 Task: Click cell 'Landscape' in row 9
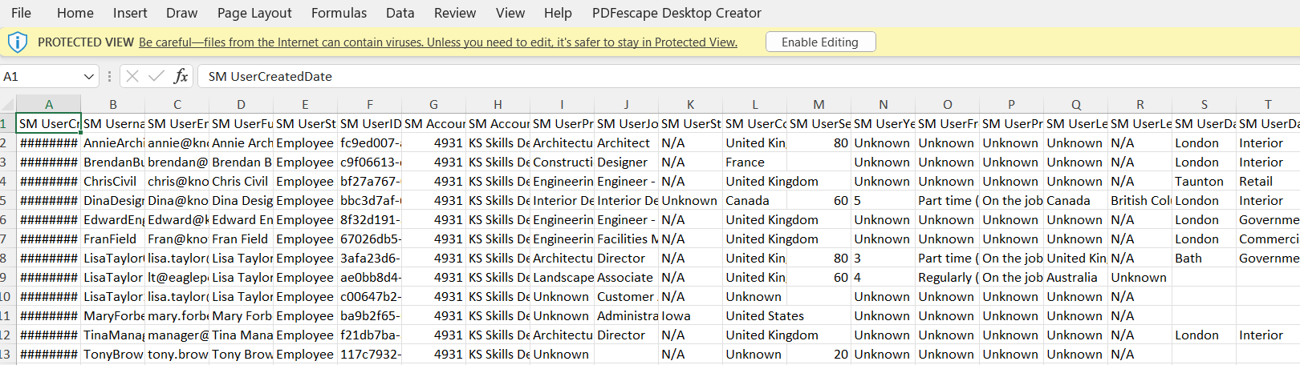tap(563, 278)
